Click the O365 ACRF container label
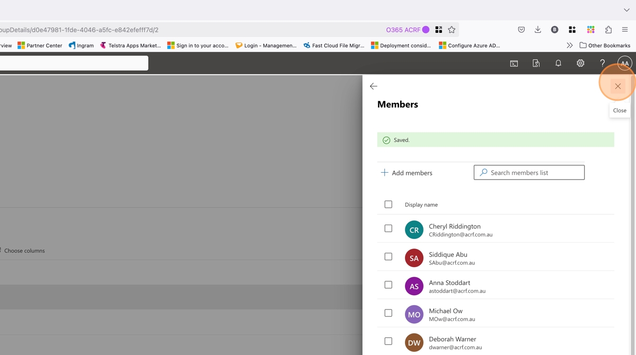Viewport: 636px width, 355px height. point(408,30)
